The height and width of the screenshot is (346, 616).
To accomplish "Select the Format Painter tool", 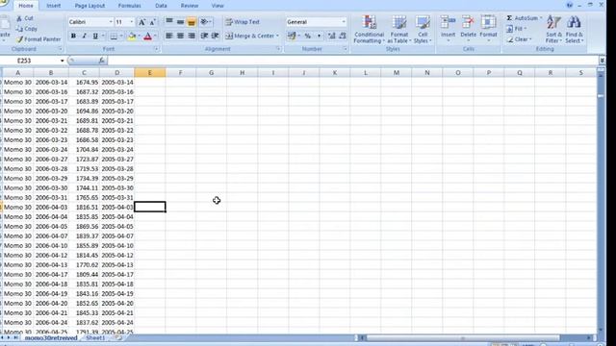I will (x=38, y=39).
